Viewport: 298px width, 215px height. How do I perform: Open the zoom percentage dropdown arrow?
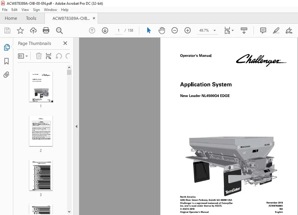click(215, 30)
